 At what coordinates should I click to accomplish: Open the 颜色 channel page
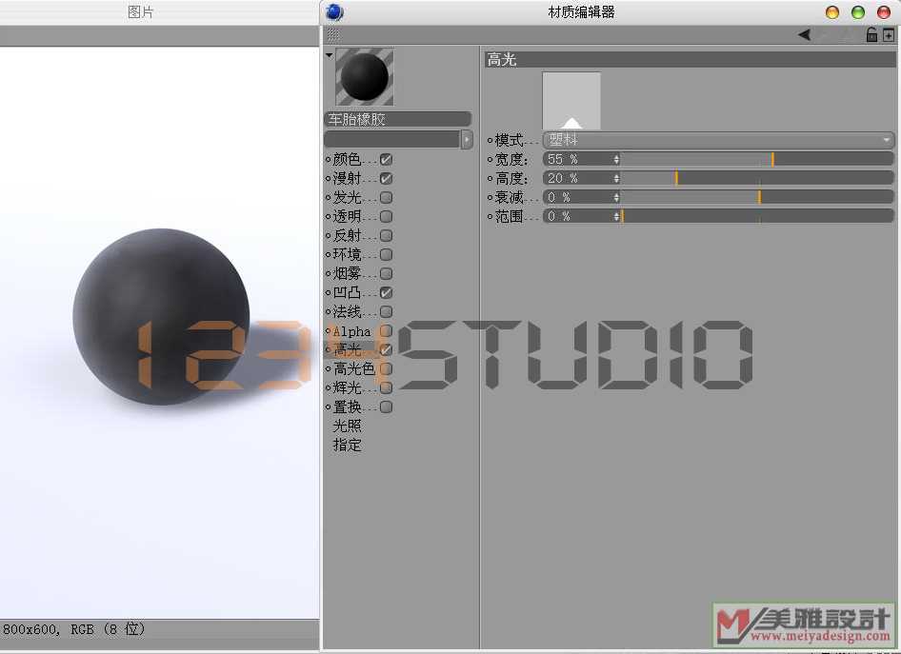pyautogui.click(x=347, y=159)
